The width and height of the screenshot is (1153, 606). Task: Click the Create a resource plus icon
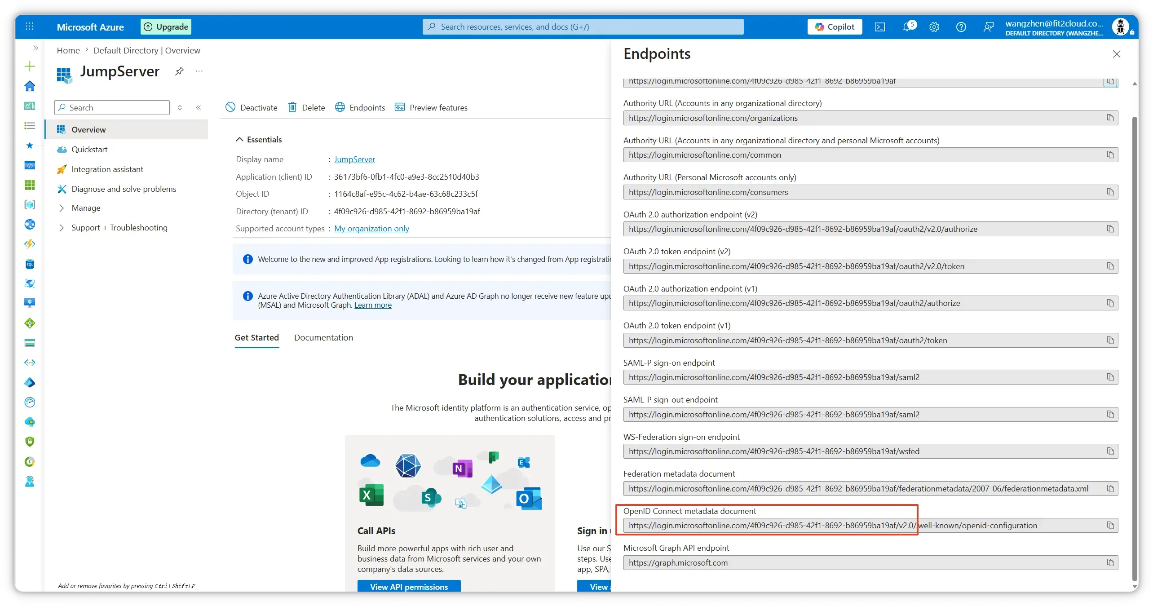30,66
